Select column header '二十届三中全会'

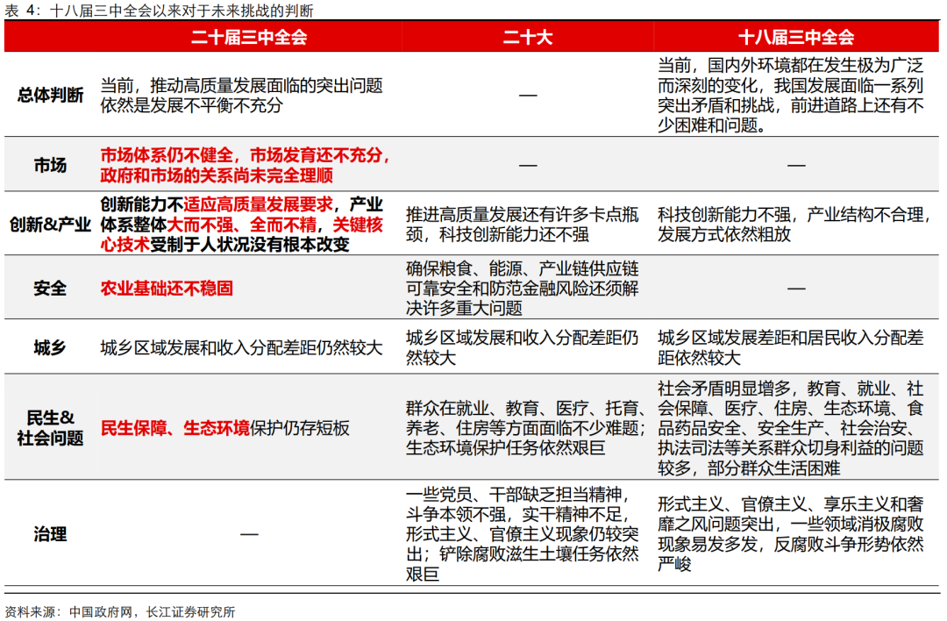point(249,37)
